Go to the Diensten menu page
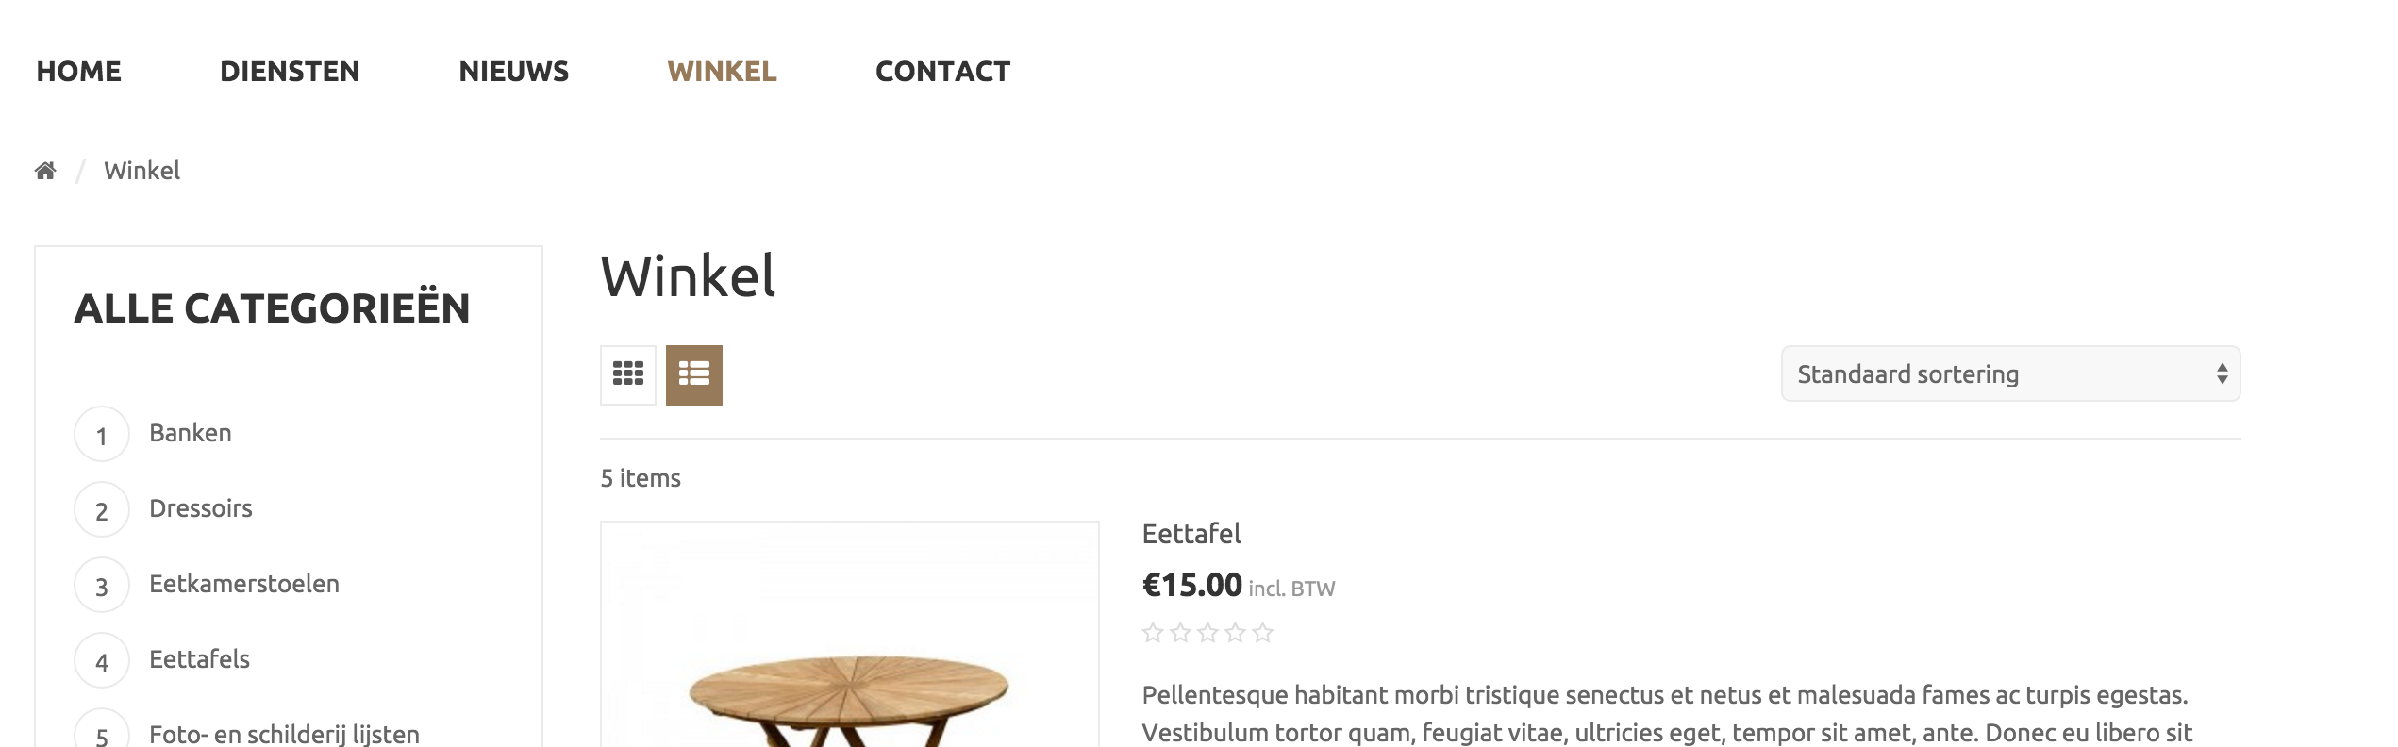The width and height of the screenshot is (2398, 747). point(290,72)
